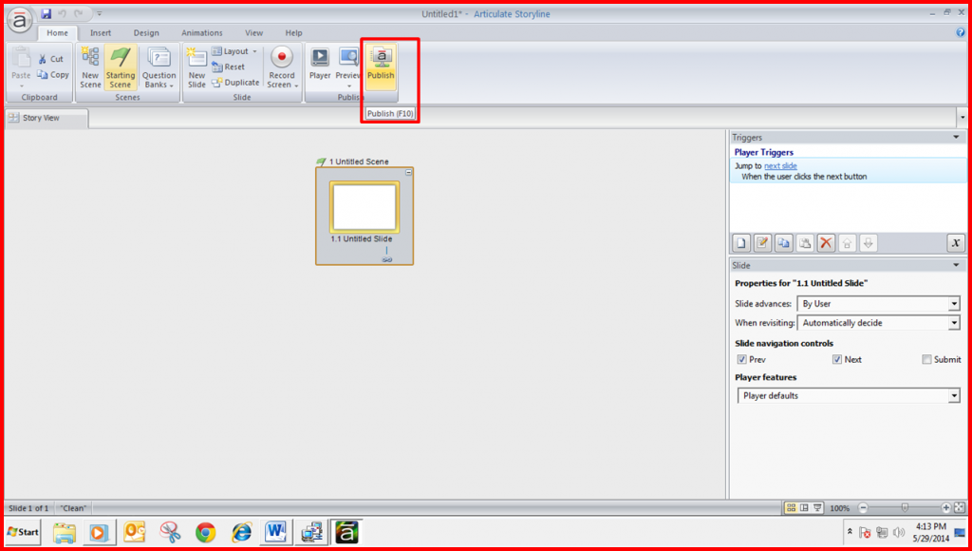
Task: Copy the selected item
Action: coord(53,74)
